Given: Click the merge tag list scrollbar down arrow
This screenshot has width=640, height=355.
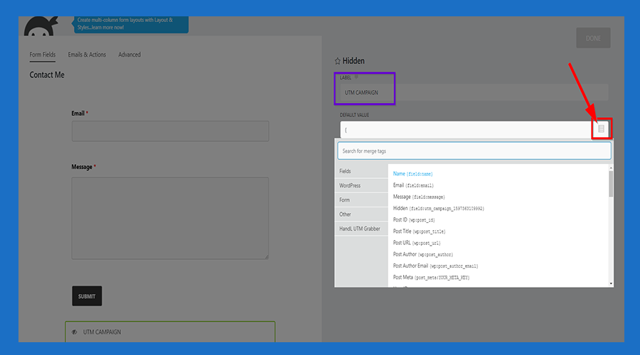Looking at the screenshot, I should tap(611, 283).
